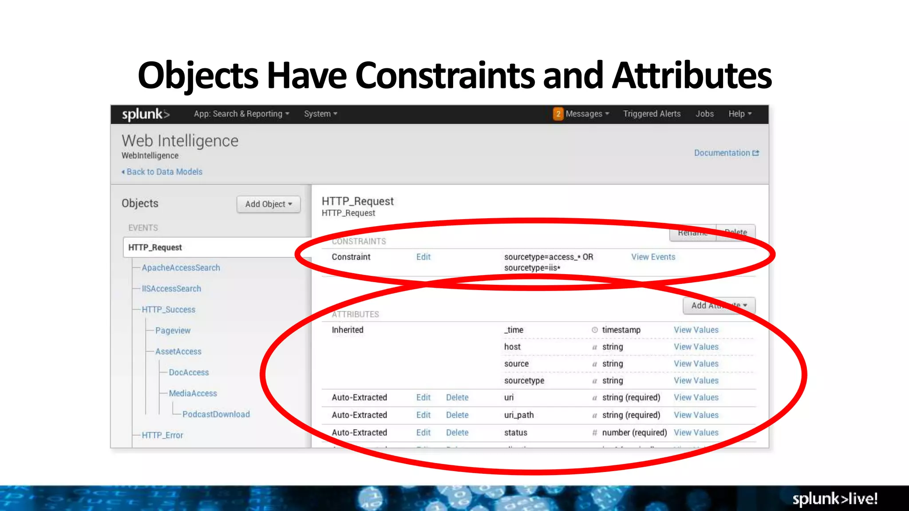Select the AssetAccess object
909x511 pixels.
pyautogui.click(x=178, y=351)
